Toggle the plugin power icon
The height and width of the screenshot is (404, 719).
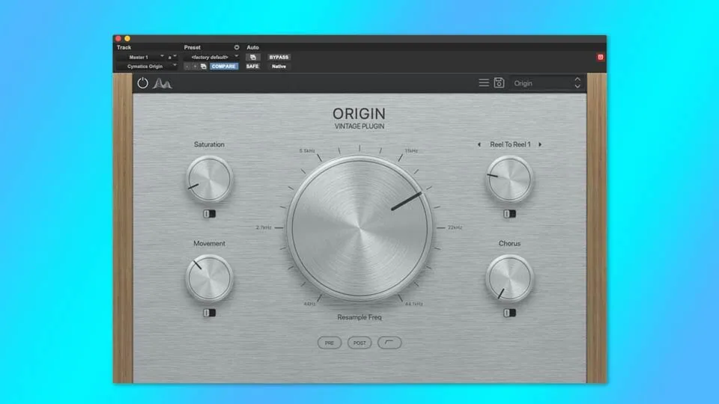(x=142, y=83)
